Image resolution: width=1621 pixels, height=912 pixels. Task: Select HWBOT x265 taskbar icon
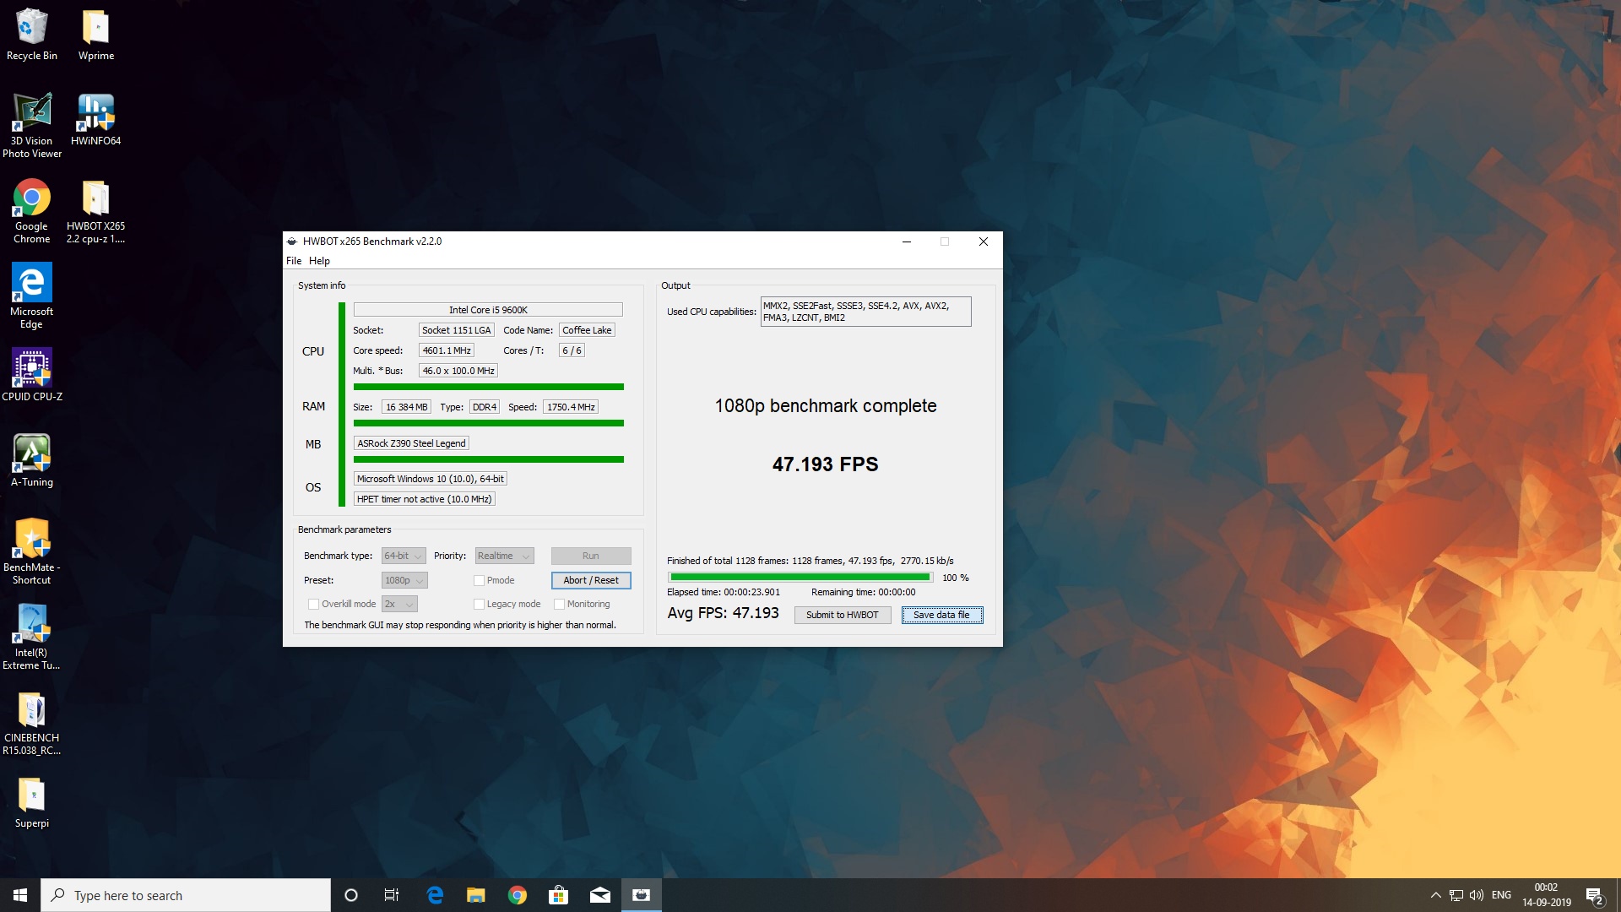[x=642, y=895]
